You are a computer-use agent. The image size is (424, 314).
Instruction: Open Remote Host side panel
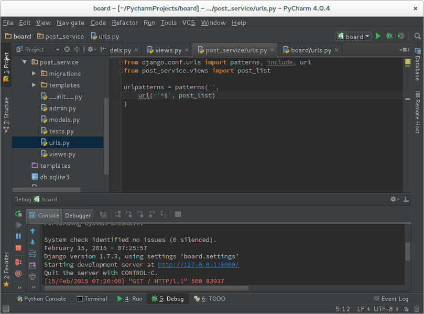tap(418, 112)
